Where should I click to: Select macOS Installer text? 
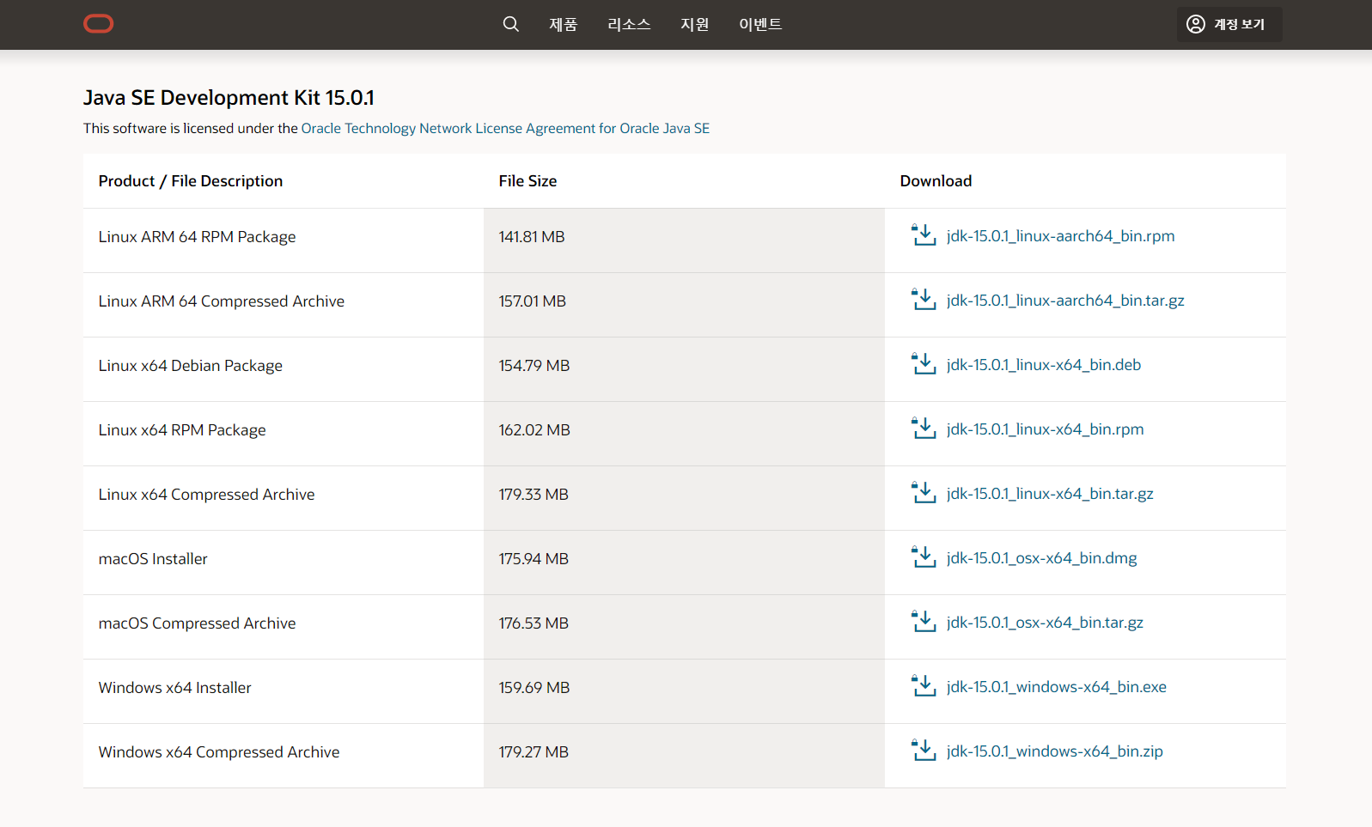[x=153, y=559]
